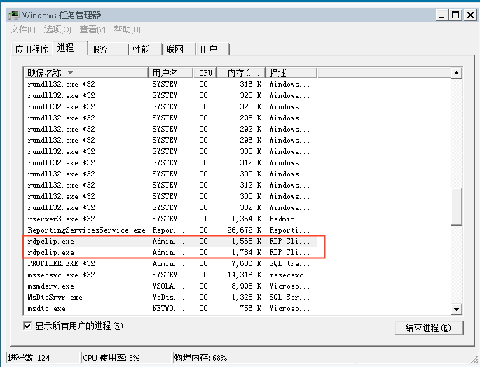Toggle show processes from all users checkbox
The height and width of the screenshot is (367, 480).
pyautogui.click(x=28, y=326)
